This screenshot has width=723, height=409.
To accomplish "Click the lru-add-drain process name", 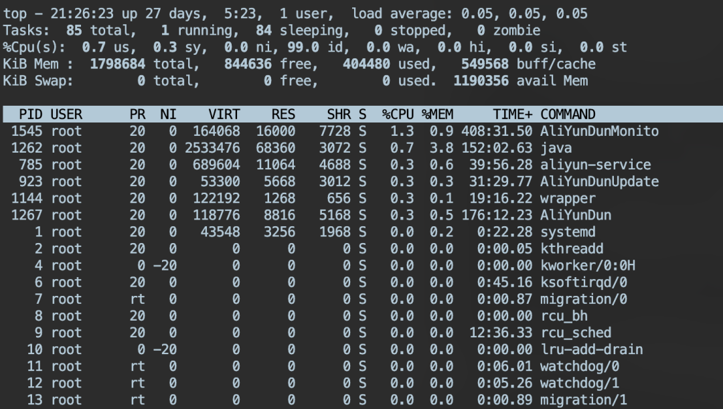I will tap(591, 349).
